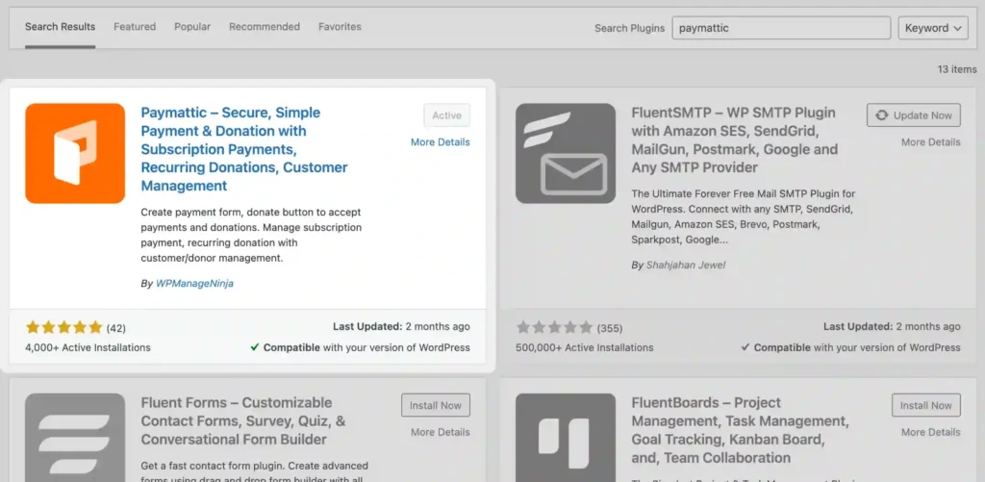Click the Paymattic five-star rating
The width and height of the screenshot is (985, 482).
63,327
